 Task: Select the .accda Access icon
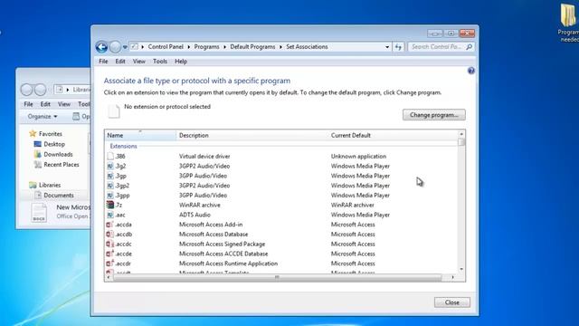110,225
